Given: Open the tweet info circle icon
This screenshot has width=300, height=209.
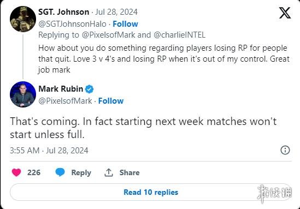Looking at the screenshot, I should coord(285,150).
